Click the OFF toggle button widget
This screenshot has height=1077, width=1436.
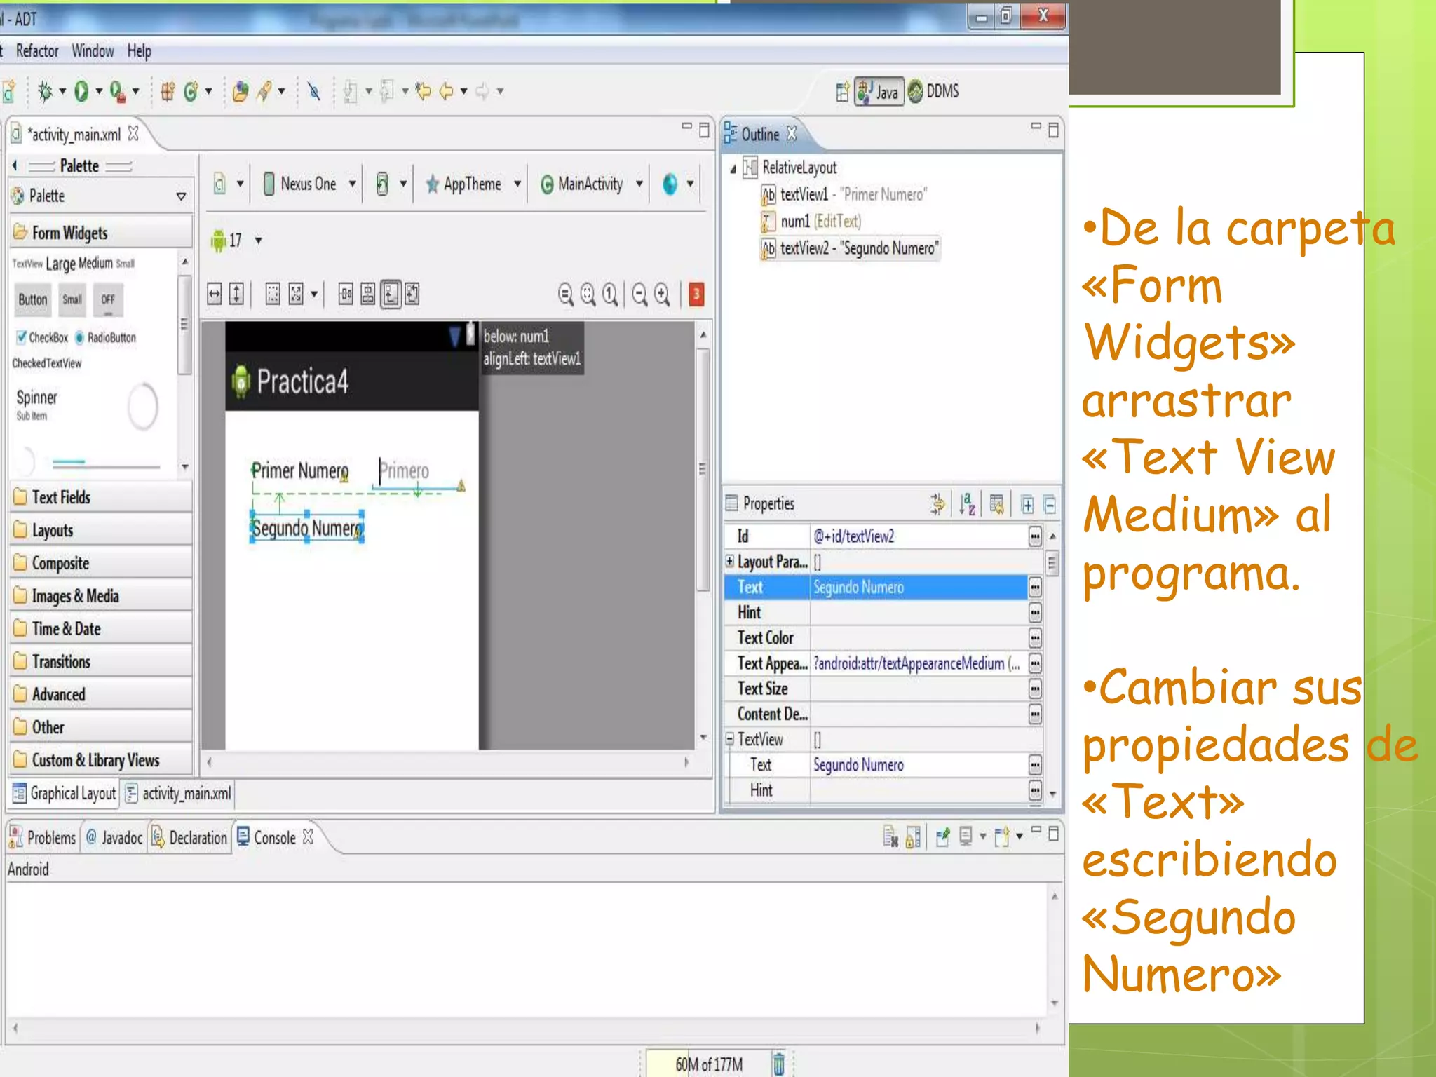(x=108, y=300)
